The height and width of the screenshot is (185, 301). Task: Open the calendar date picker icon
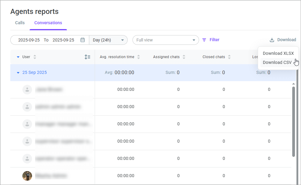tap(83, 40)
